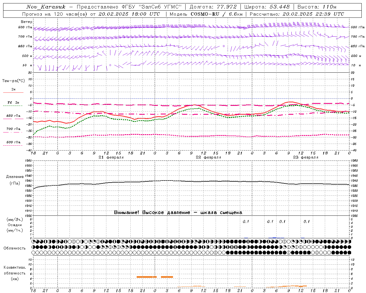This screenshot has height=293, width=366.
Task: Click forecast period text Прогноз на 120 часа(ов)
Action: click(55, 14)
